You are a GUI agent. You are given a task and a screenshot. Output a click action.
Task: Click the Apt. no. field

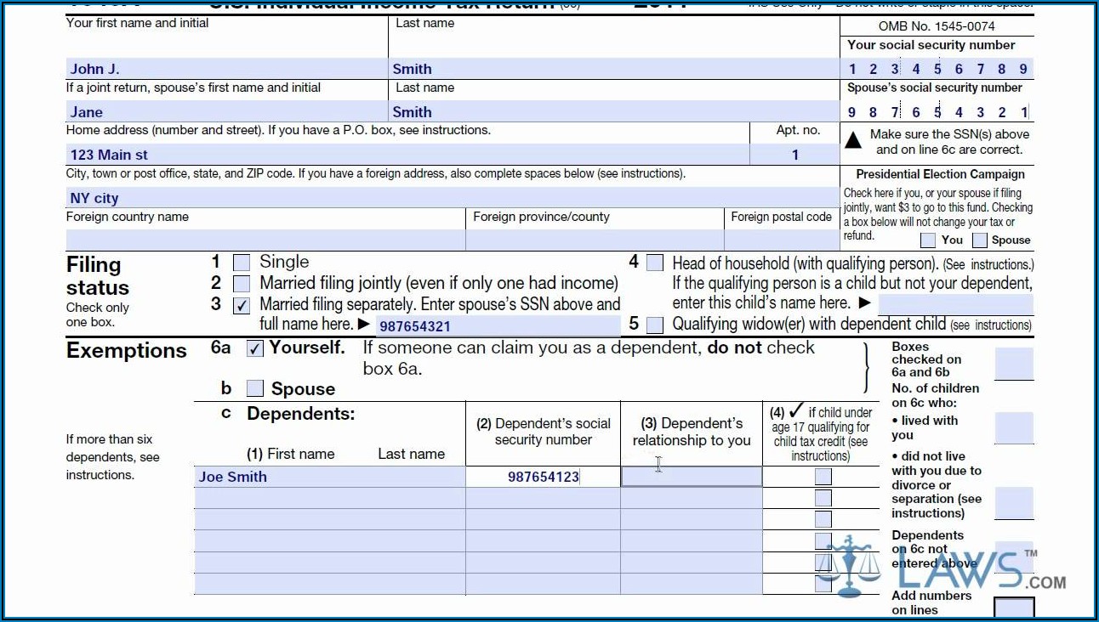(x=794, y=155)
